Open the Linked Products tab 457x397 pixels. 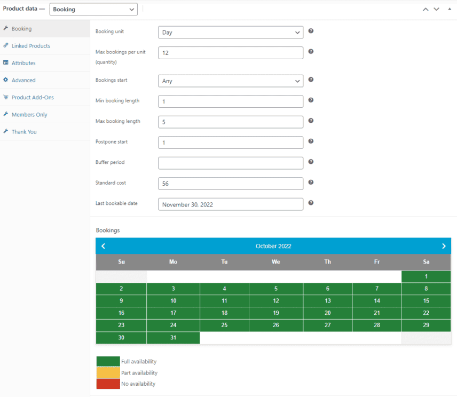click(31, 46)
